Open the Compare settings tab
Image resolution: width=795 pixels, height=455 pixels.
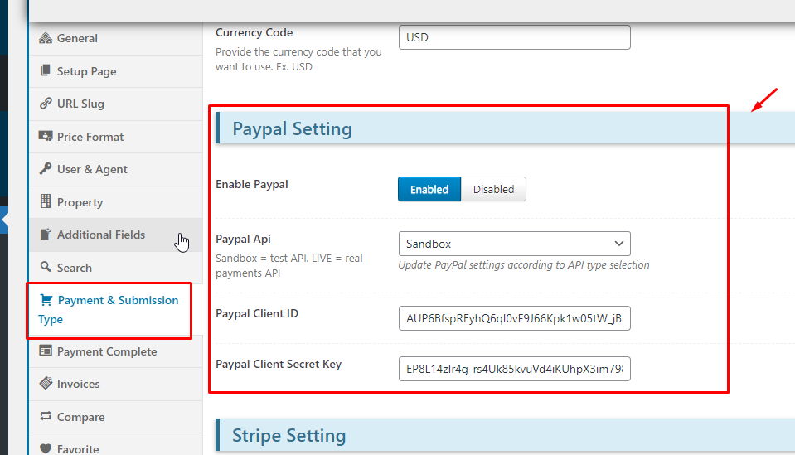pos(115,417)
